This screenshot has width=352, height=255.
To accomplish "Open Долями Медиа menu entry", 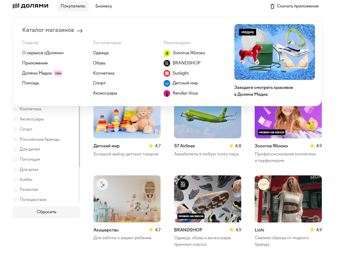I will coord(37,73).
